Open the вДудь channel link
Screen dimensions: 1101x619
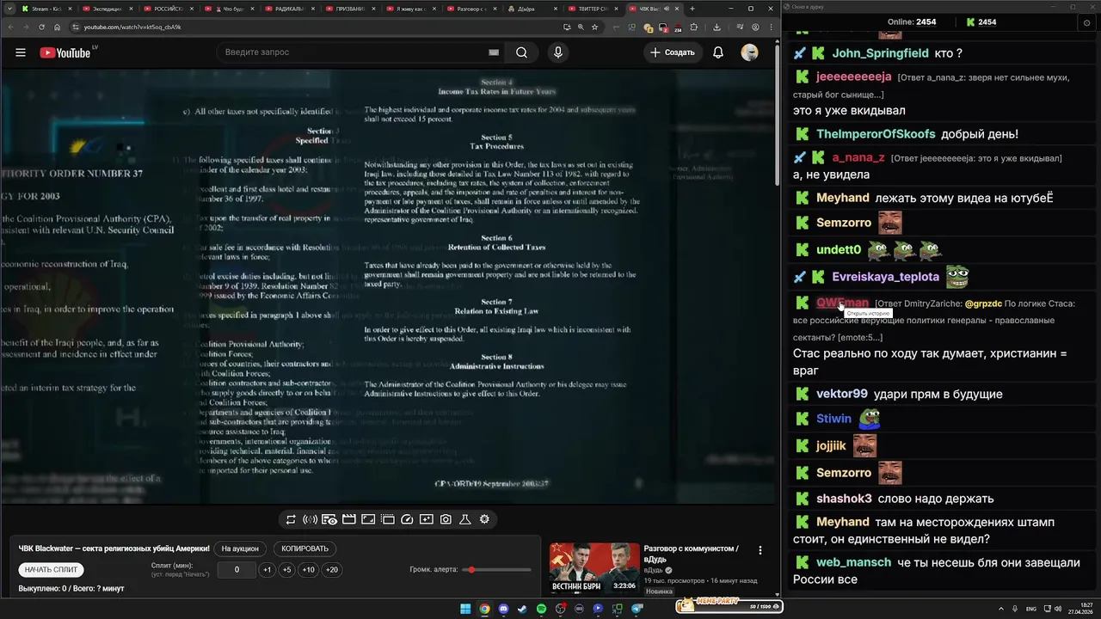point(655,570)
